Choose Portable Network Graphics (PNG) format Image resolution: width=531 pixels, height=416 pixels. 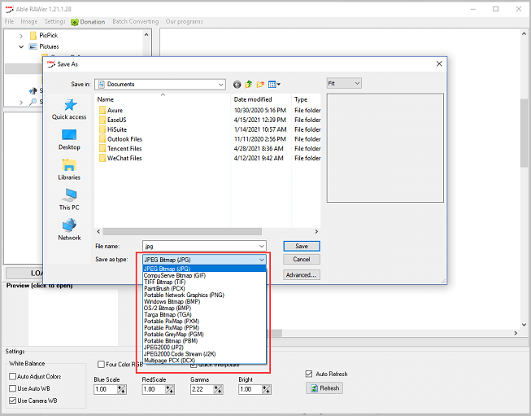[x=184, y=295]
